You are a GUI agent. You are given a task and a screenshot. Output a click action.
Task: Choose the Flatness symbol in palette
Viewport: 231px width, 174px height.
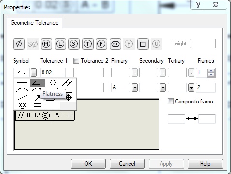pyautogui.click(x=38, y=83)
